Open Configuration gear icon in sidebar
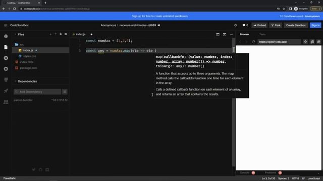 pyautogui.click(x=6, y=69)
